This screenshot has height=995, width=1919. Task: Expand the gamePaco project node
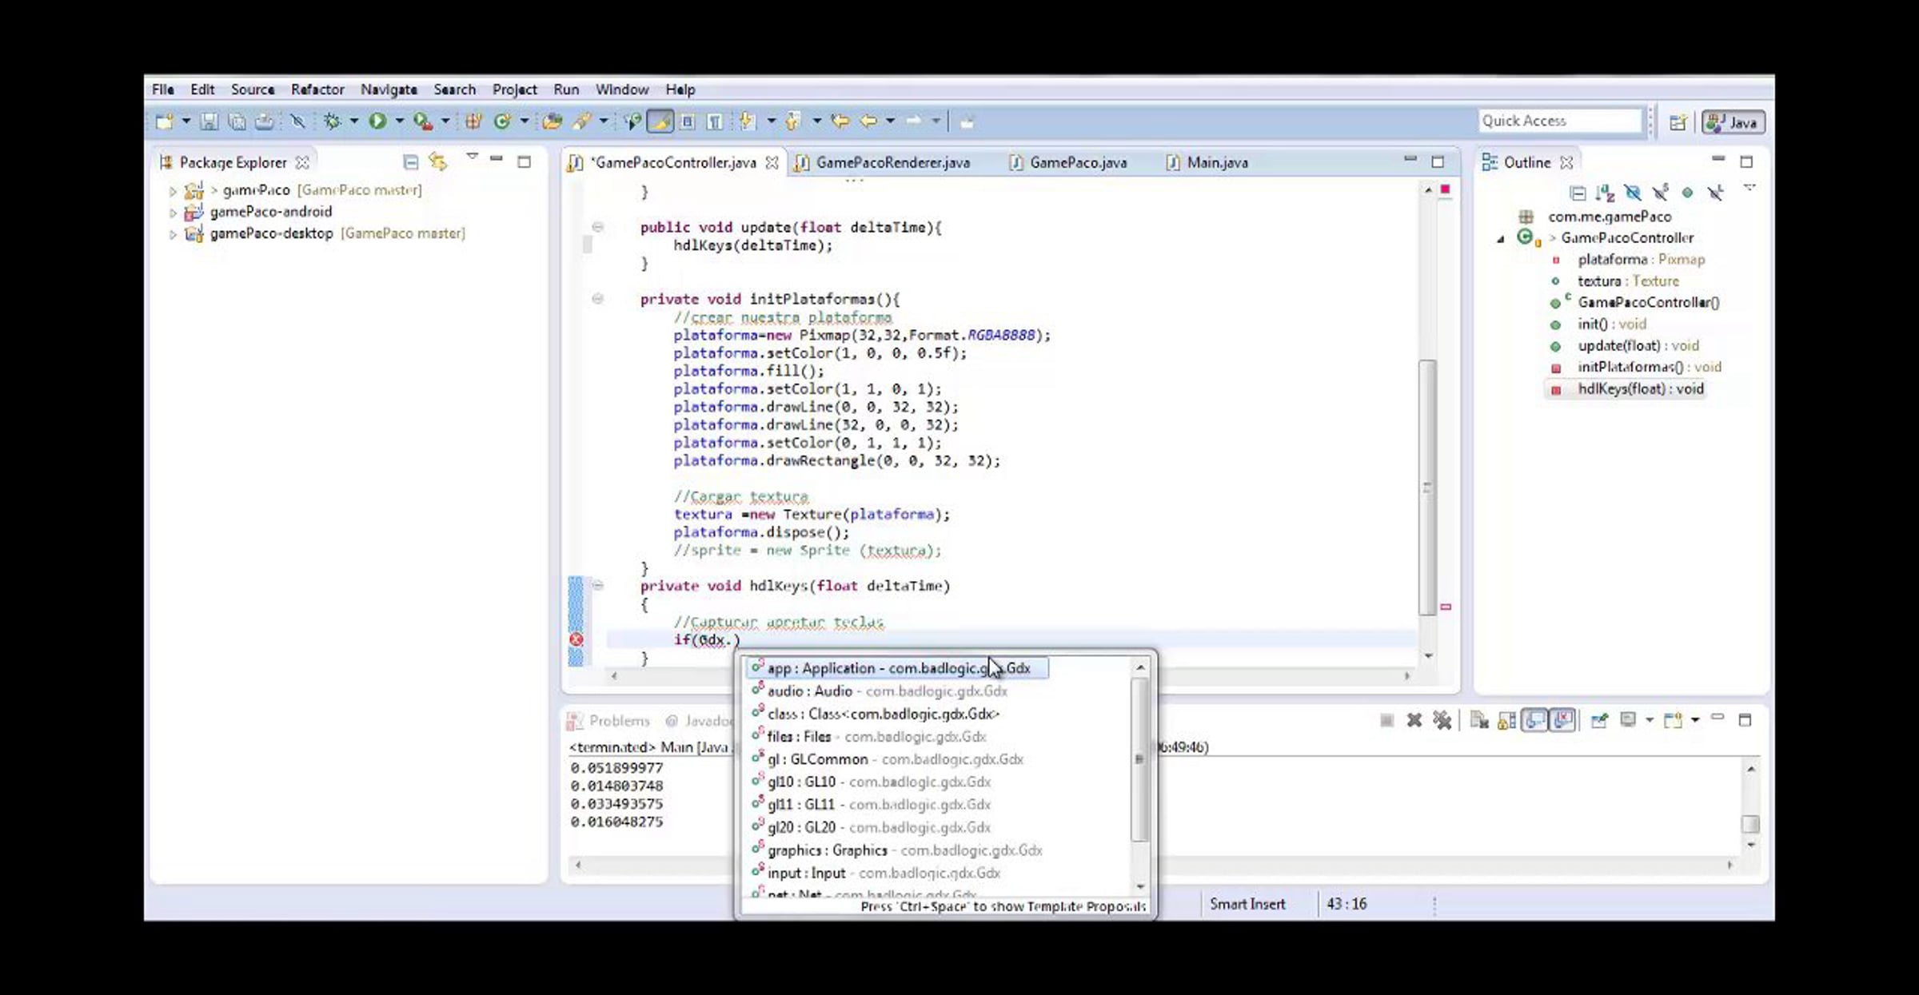click(173, 191)
